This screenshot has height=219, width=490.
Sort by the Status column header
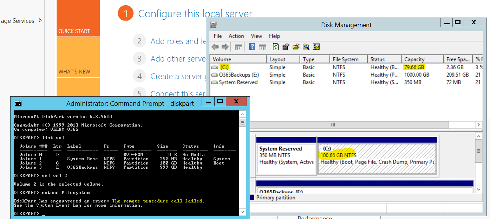click(x=384, y=59)
